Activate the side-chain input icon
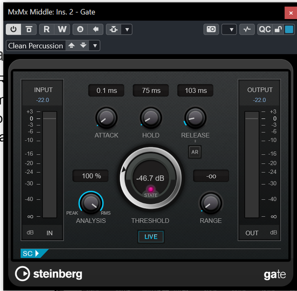Viewport: 297px width, 291px height. click(x=113, y=29)
